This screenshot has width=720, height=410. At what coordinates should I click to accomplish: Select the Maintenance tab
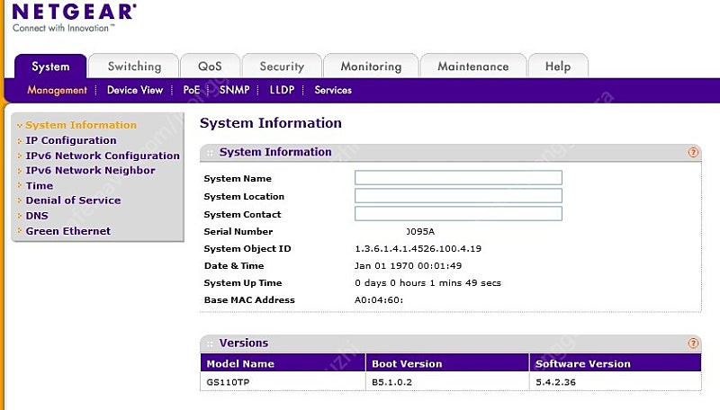coord(473,66)
